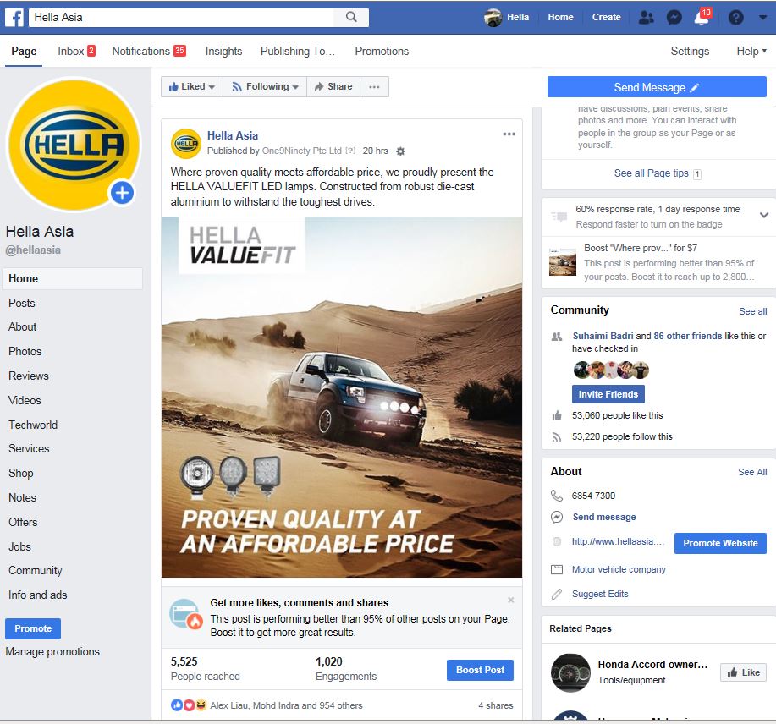Click the quick help question mark icon
776x724 pixels.
coord(736,18)
